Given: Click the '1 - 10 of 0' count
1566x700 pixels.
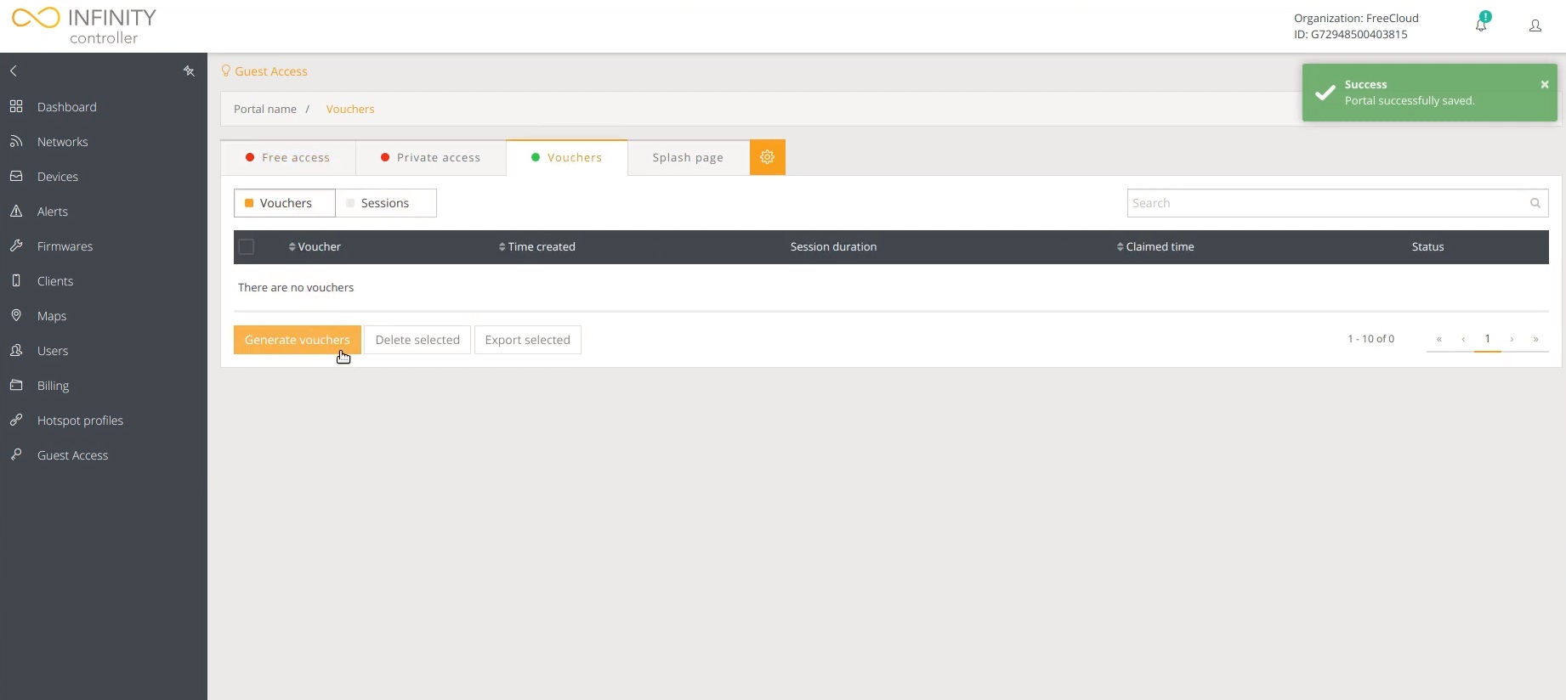Looking at the screenshot, I should tap(1370, 339).
